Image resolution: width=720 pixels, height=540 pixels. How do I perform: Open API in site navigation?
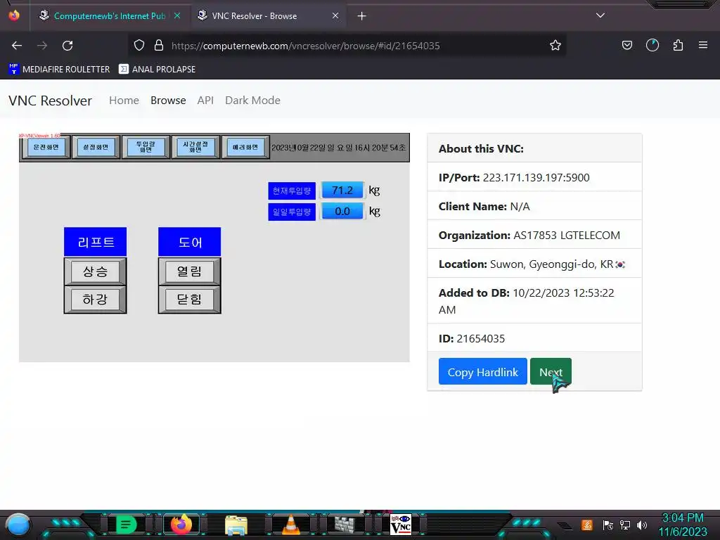click(205, 100)
